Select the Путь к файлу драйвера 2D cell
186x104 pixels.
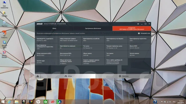(116, 62)
